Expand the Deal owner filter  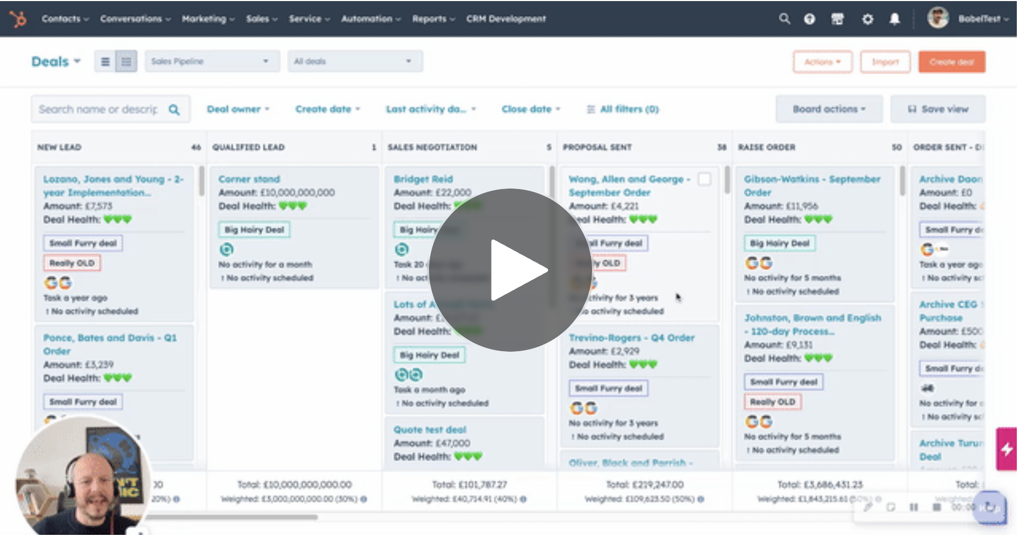point(239,110)
